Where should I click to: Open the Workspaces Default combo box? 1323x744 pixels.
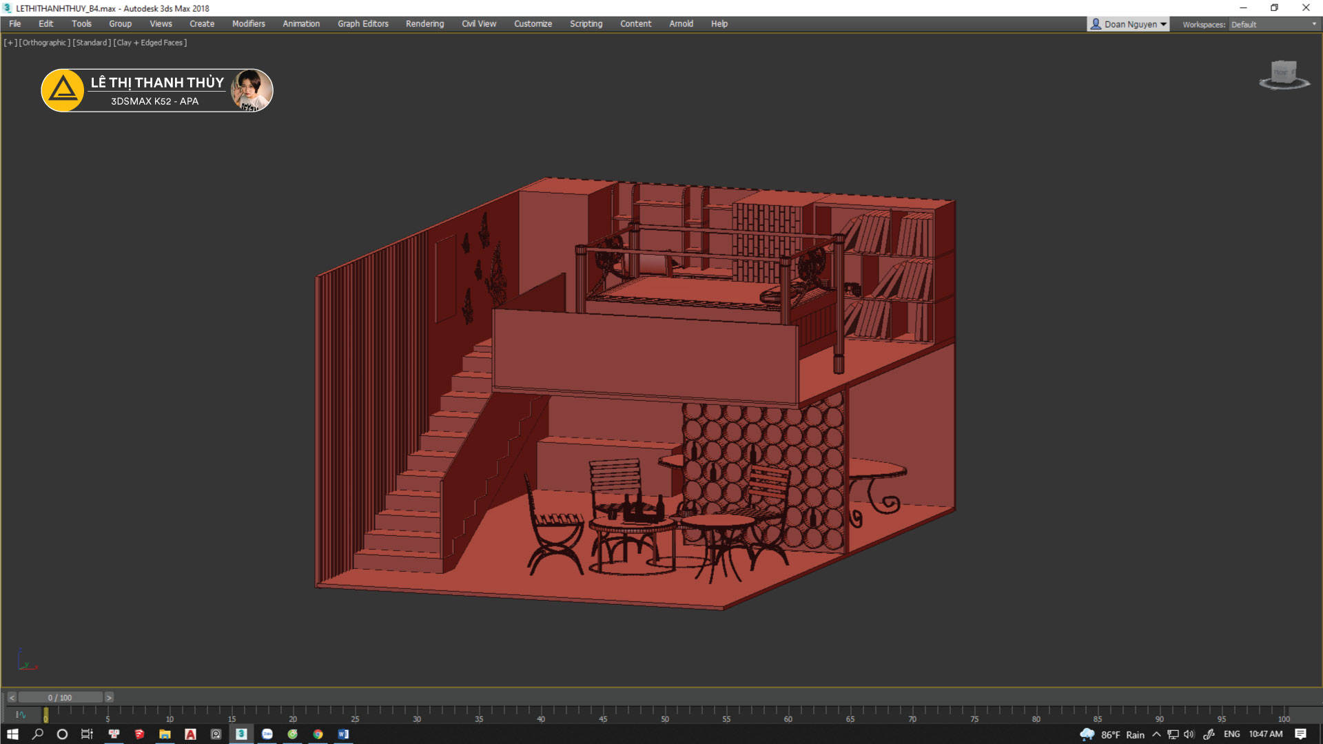pos(1273,24)
